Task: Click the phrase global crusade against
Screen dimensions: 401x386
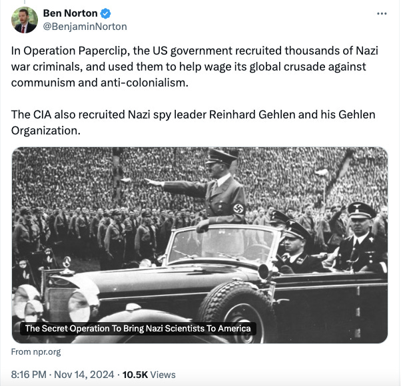Action: tap(307, 67)
